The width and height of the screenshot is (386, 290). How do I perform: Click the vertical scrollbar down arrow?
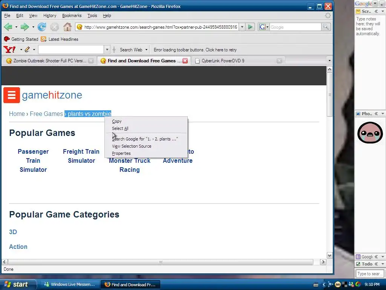(329, 256)
